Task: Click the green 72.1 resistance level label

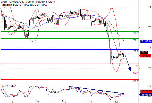Action: (136, 40)
